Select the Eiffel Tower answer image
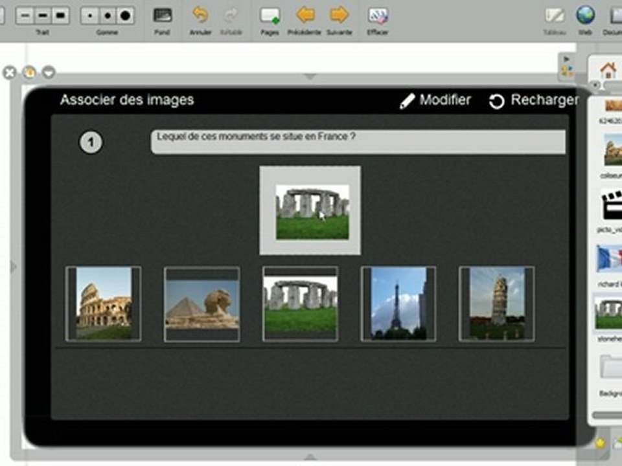The height and width of the screenshot is (466, 622). tap(398, 304)
